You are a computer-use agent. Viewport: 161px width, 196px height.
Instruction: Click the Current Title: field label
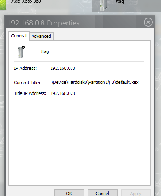point(27,83)
